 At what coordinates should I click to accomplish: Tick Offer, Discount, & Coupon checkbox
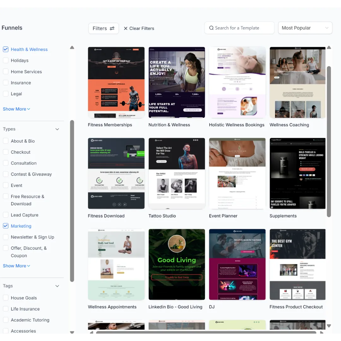tap(6, 248)
